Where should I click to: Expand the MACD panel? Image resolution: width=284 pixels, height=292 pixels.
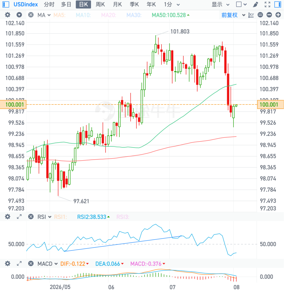19,263
